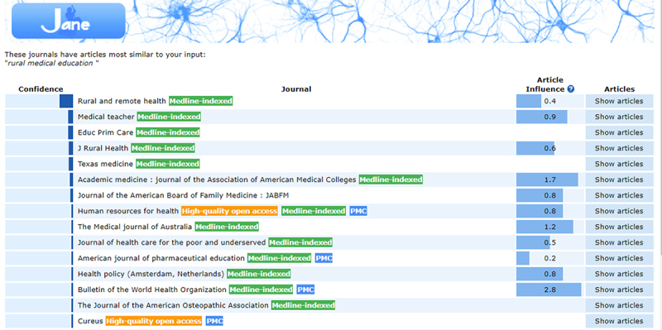Show articles for Medical teacher
Screen dimensions: 662x330
click(x=619, y=117)
